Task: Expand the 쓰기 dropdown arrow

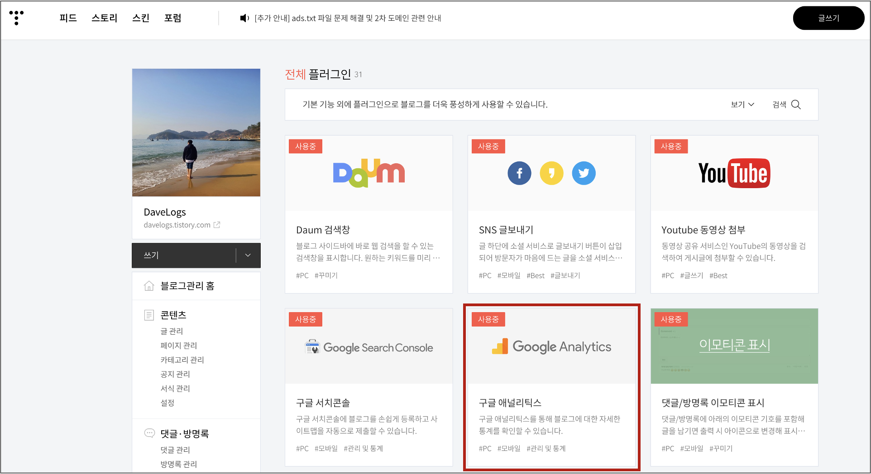Action: (x=248, y=255)
